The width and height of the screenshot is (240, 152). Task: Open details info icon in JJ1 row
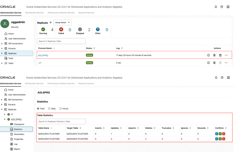click(x=208, y=63)
